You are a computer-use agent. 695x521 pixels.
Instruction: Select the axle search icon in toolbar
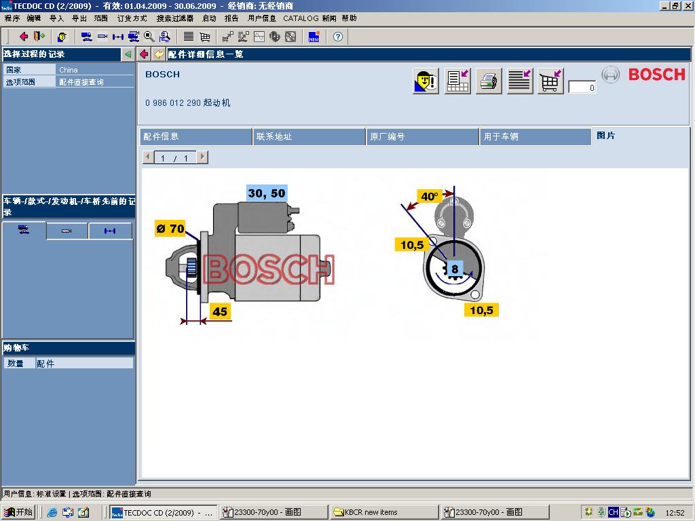click(x=118, y=37)
